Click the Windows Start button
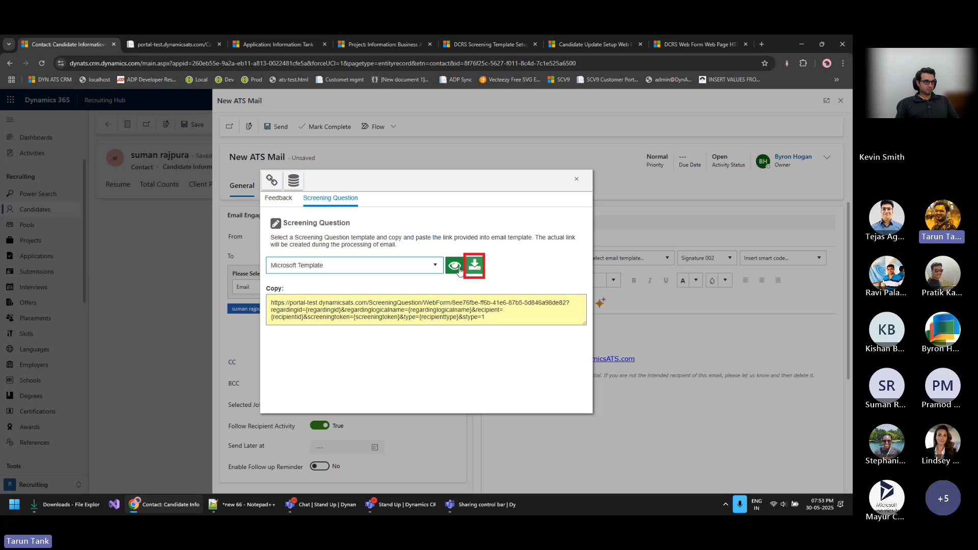The image size is (978, 550). pyautogui.click(x=14, y=505)
